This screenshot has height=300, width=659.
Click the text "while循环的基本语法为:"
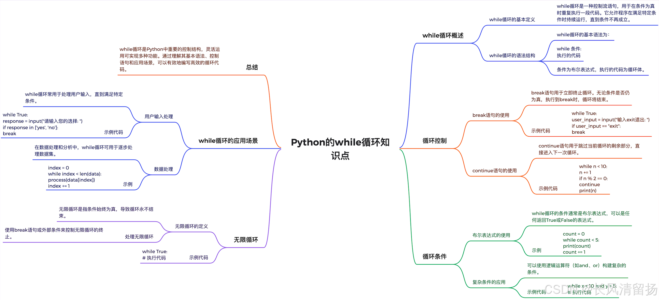click(x=583, y=35)
